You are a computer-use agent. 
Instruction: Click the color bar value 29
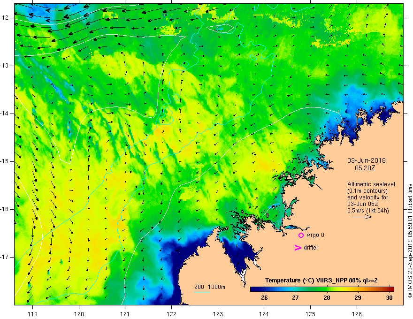pos(358,298)
